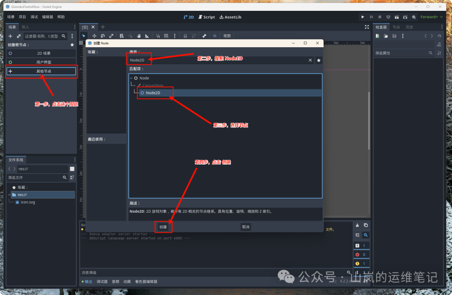
Task: Clear the Node2D search text with X
Action: point(310,60)
